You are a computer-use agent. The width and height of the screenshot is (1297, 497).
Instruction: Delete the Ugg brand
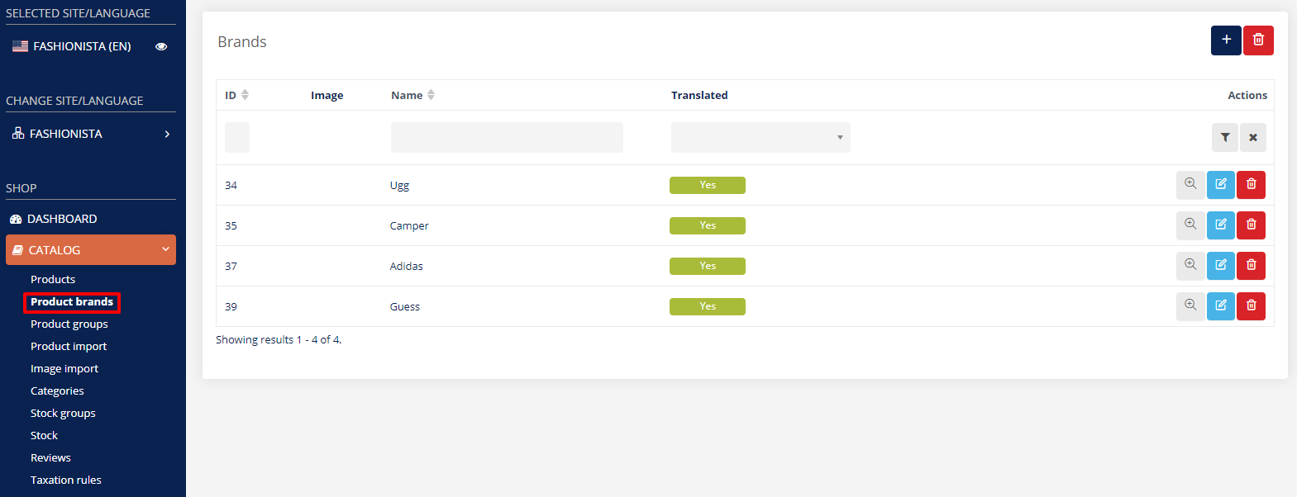coord(1252,185)
